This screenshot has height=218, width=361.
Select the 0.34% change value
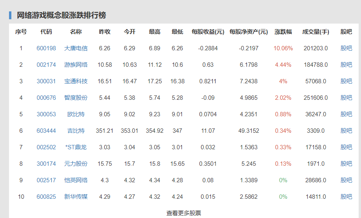(283, 131)
